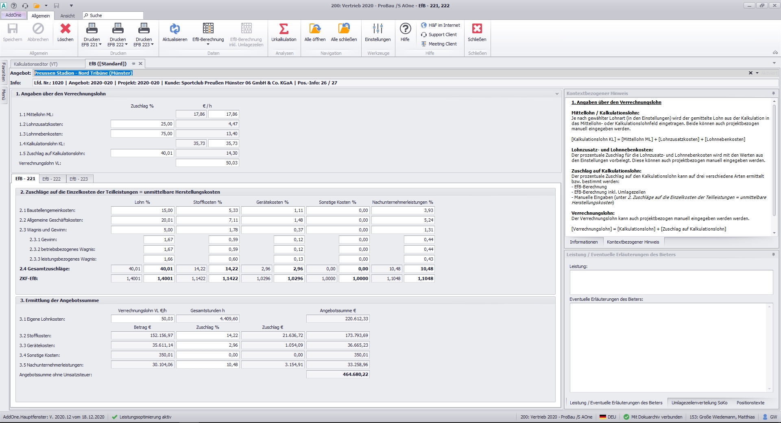Open the Ansicht ribbon tab

68,16
